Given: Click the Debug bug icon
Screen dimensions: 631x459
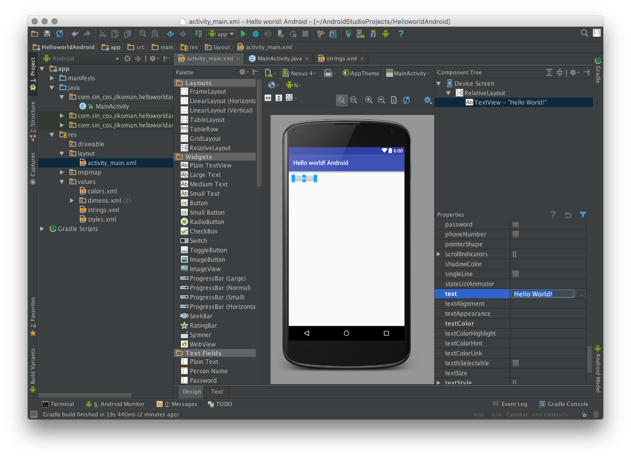Looking at the screenshot, I should click(256, 34).
